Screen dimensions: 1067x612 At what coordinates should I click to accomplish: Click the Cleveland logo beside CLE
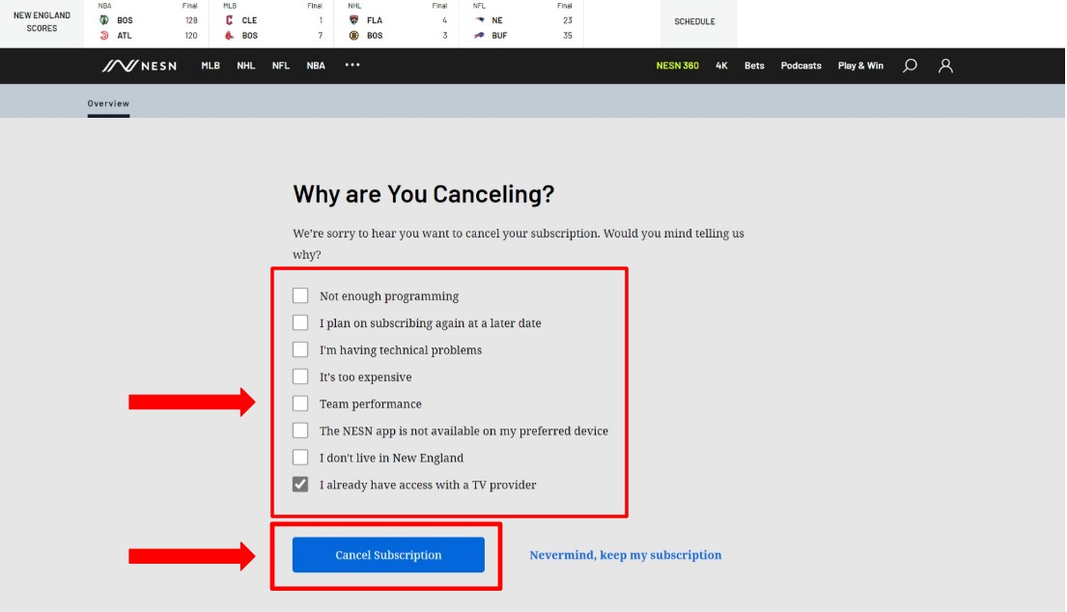[x=229, y=19]
